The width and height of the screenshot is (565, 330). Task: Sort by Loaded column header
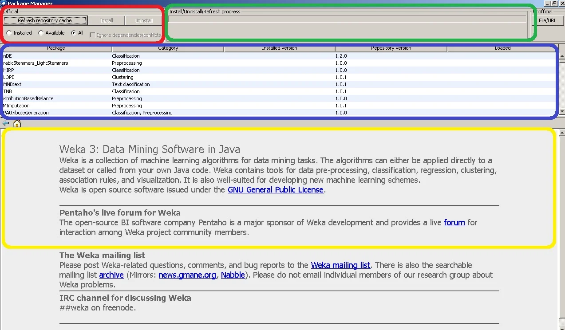point(502,48)
